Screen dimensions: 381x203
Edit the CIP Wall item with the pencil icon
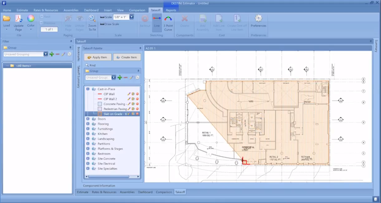point(128,94)
